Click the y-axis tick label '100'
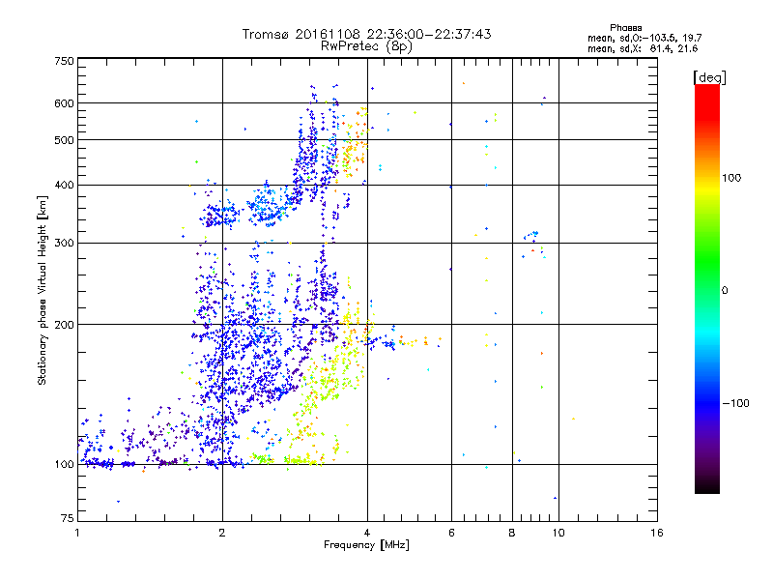Image resolution: width=773 pixels, height=580 pixels. (64, 464)
